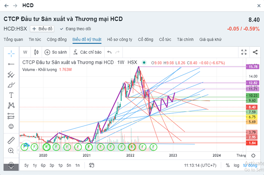Click the red 1.84 price label
Viewport: 264px width, 175px height.
click(252, 143)
